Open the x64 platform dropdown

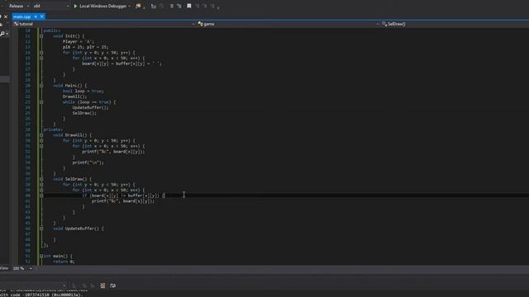(50, 6)
